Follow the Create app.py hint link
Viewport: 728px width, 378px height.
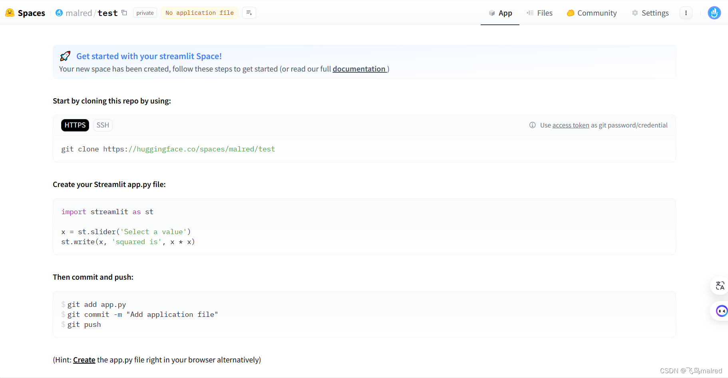pyautogui.click(x=84, y=360)
